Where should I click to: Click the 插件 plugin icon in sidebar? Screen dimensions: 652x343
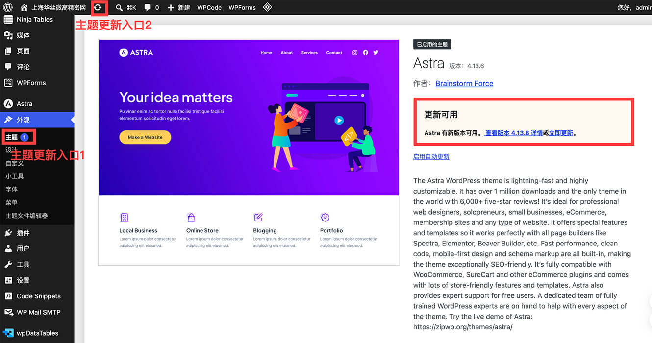click(8, 233)
